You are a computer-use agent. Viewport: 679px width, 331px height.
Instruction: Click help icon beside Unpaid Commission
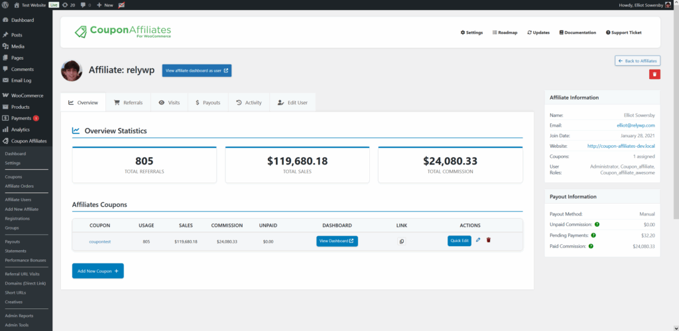597,224
